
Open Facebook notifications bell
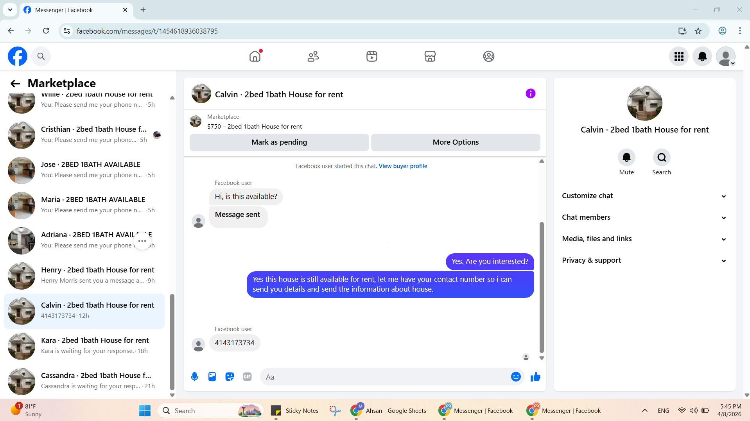point(702,57)
